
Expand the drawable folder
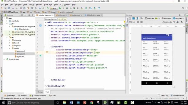(10, 40)
